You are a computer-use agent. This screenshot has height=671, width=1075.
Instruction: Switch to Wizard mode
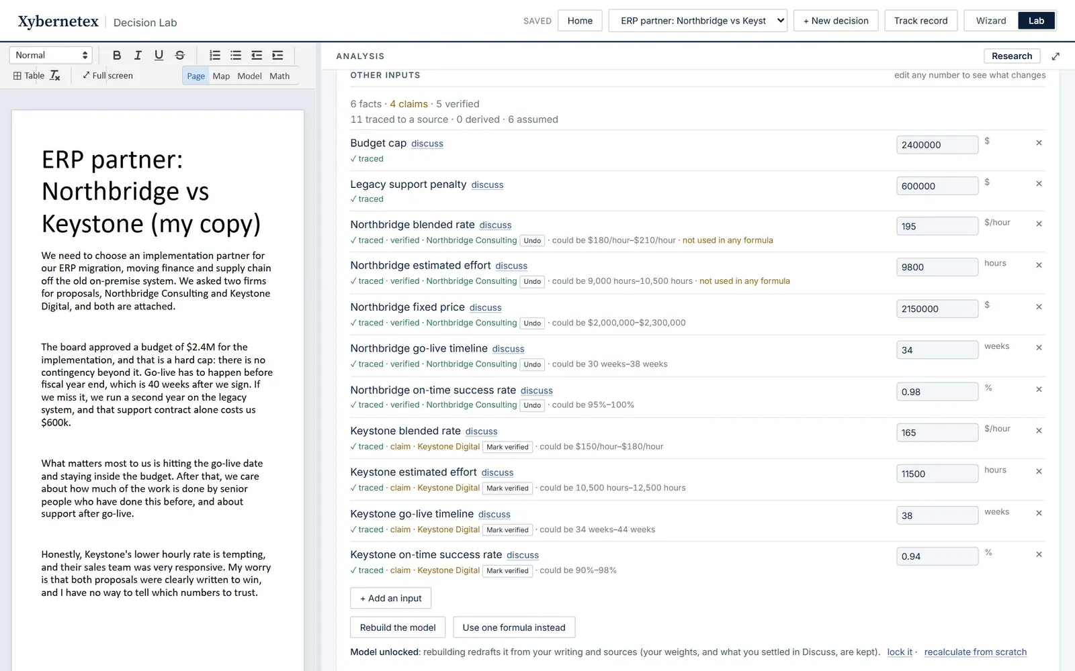[x=991, y=21]
